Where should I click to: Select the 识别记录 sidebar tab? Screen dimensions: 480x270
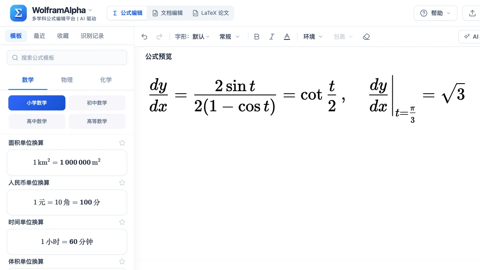(x=92, y=36)
